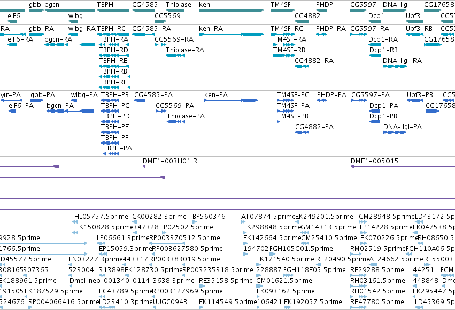Select the Thiolase-PA protein feature

click(176, 122)
